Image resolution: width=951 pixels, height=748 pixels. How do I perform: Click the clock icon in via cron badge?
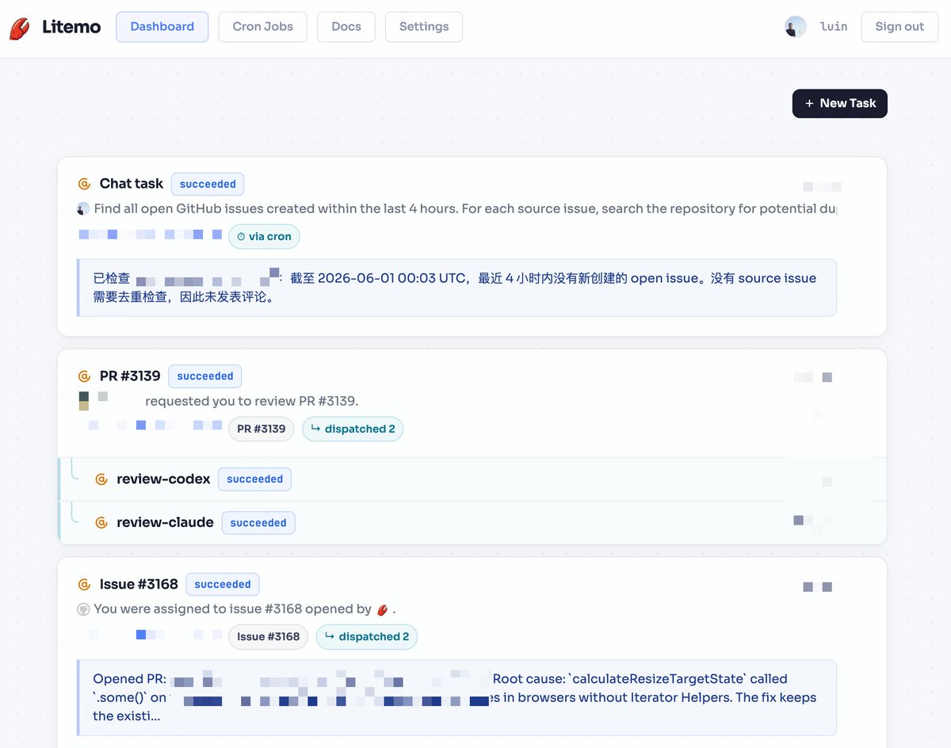pyautogui.click(x=241, y=236)
